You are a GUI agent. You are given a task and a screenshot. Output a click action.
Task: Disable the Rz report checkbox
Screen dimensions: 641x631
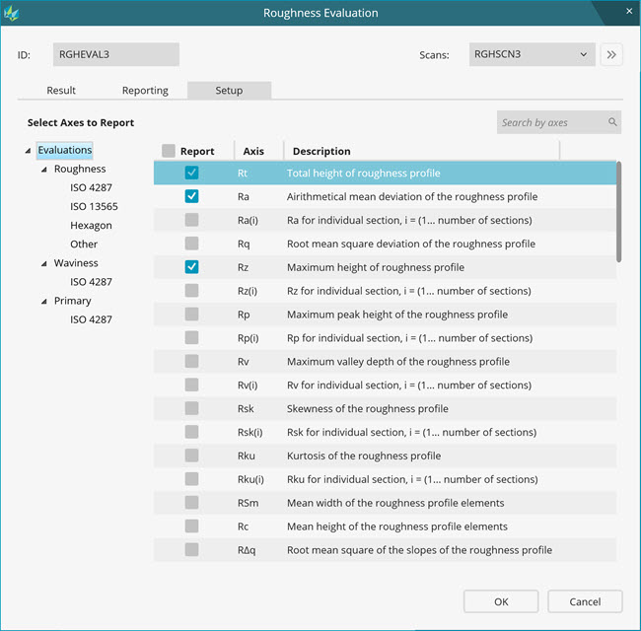click(192, 267)
